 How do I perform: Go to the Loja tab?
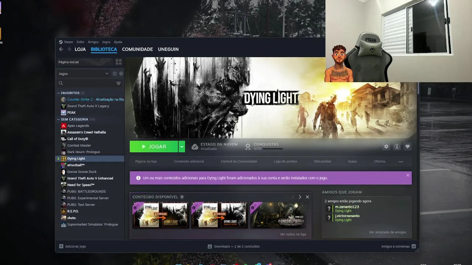[x=80, y=49]
